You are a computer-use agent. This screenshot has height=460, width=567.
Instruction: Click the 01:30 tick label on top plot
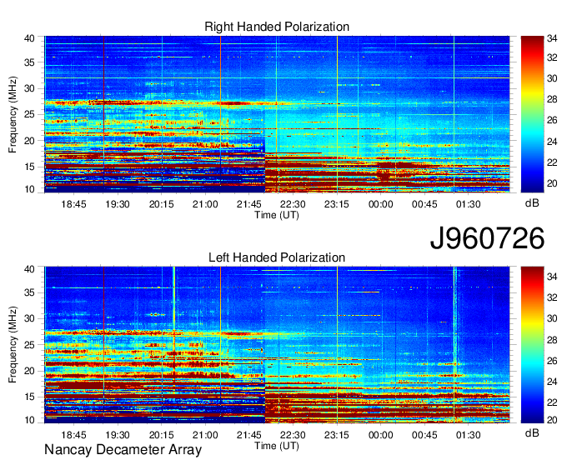[469, 204]
